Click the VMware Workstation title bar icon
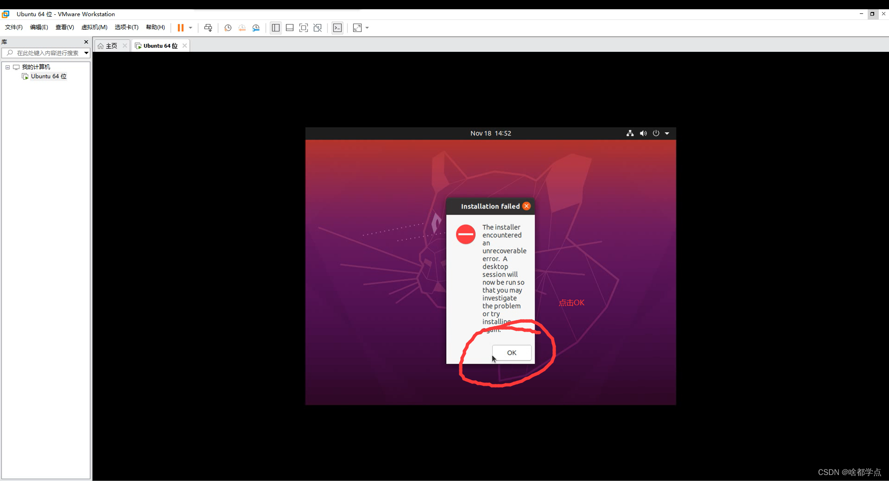 6,14
